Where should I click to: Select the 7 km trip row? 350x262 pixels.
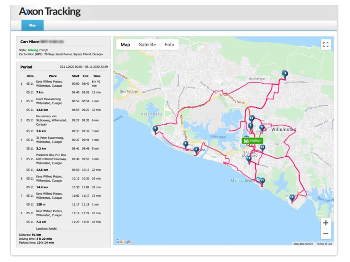63,92
